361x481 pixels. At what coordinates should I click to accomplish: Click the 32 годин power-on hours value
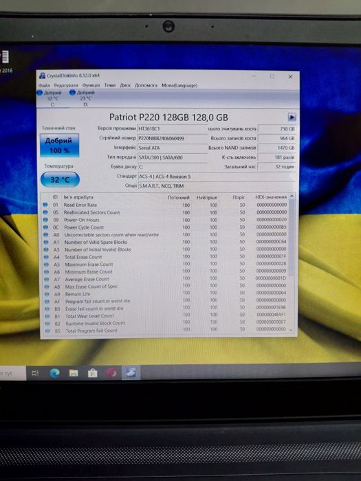coord(277,167)
